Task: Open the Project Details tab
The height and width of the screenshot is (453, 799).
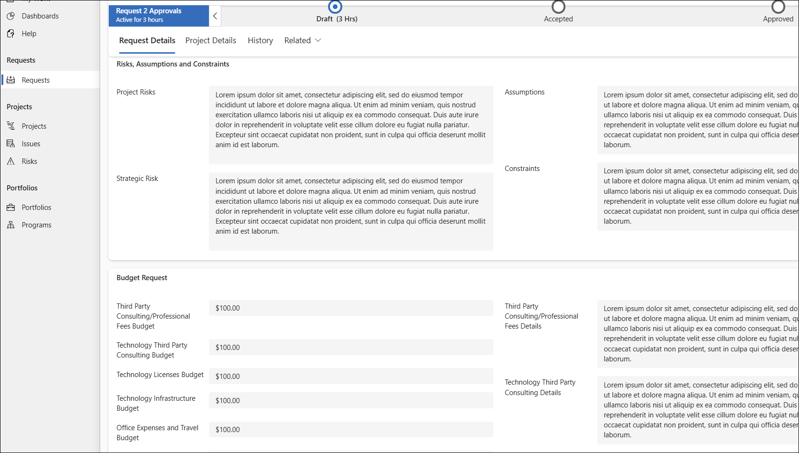Action: pos(211,41)
